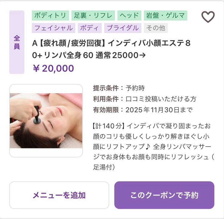
Task: Click the 利用条件 review requirement line
Action: click(145, 99)
